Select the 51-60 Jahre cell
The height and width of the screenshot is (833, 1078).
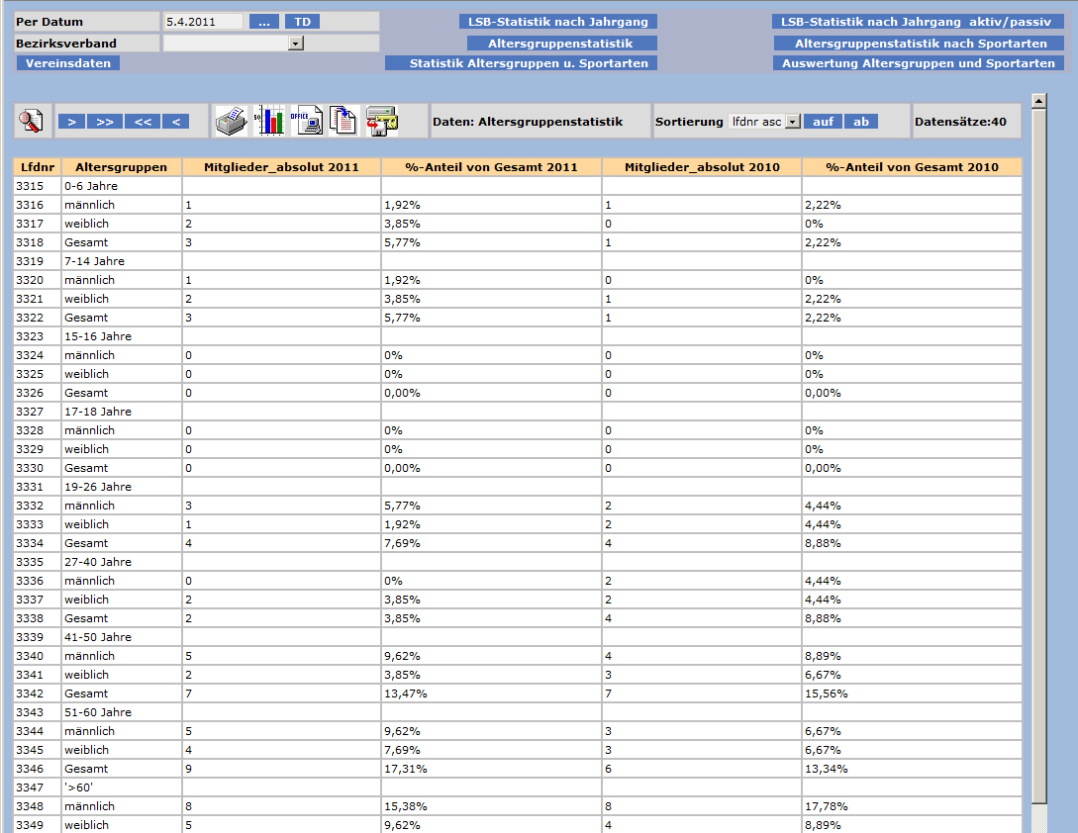[122, 712]
